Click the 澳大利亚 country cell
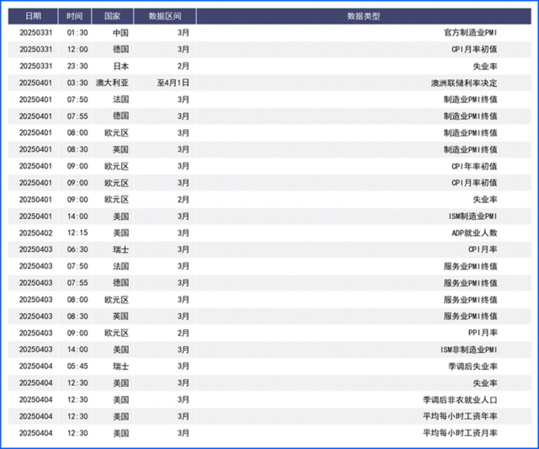The image size is (539, 449). (x=112, y=83)
